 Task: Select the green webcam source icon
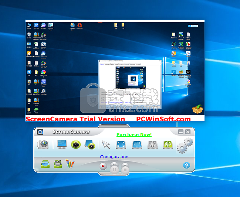pos(76,145)
